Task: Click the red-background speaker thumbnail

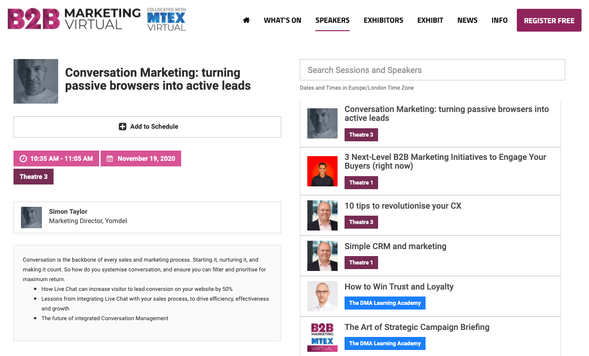Action: click(x=322, y=171)
